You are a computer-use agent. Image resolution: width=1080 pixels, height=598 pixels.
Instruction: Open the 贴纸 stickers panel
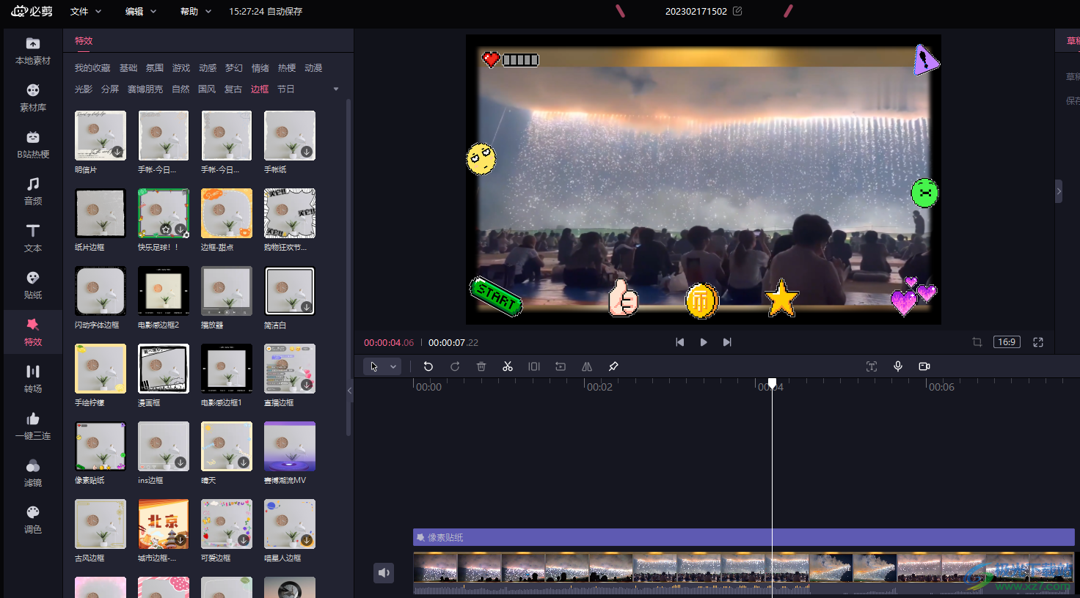(33, 285)
